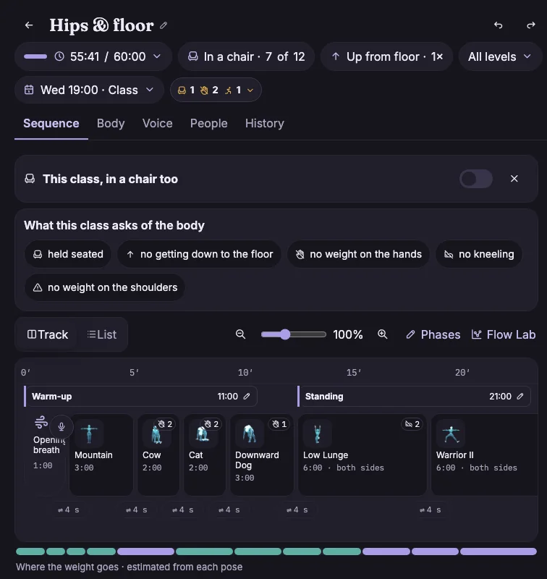
Task: Click the In a chair 7 of 12 pill
Action: click(246, 56)
